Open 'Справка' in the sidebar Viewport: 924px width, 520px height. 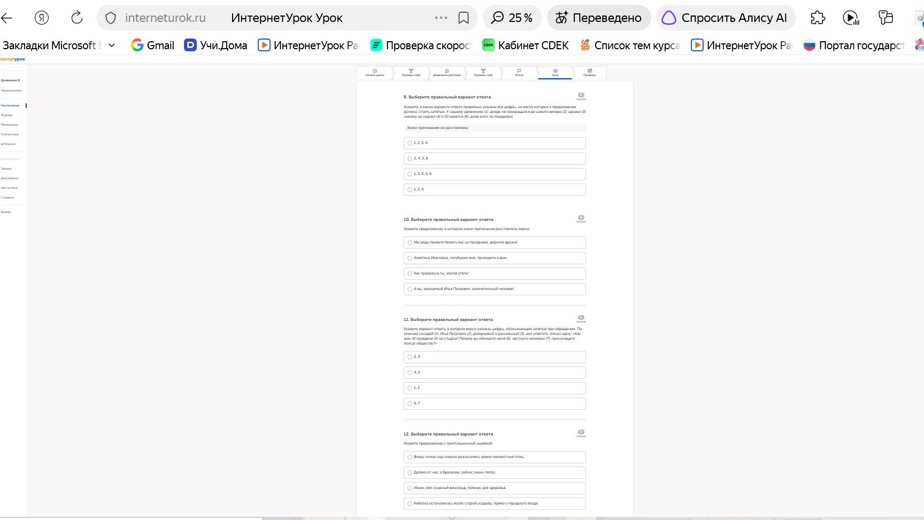pyautogui.click(x=7, y=197)
